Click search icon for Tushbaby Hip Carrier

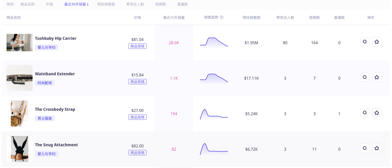click(365, 42)
